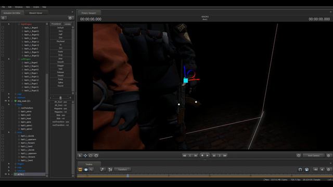Open the viewport gear settings
The height and width of the screenshot is (187, 333).
[x=328, y=156]
